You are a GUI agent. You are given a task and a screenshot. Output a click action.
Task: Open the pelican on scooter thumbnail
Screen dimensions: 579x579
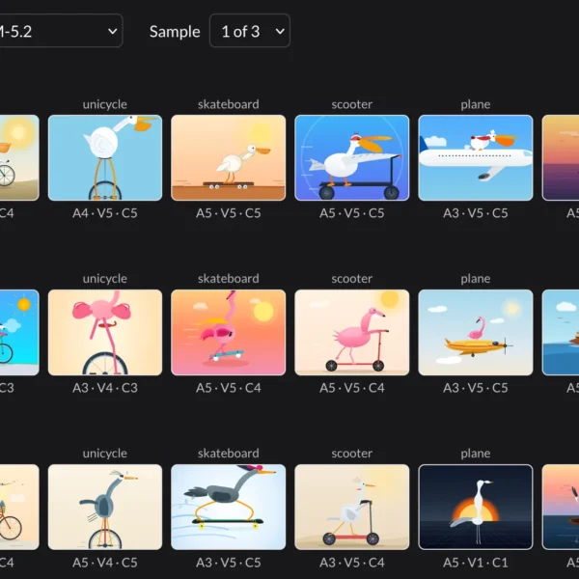pyautogui.click(x=352, y=157)
